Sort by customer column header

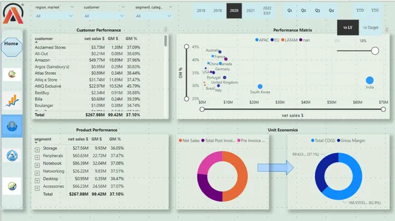(x=44, y=39)
